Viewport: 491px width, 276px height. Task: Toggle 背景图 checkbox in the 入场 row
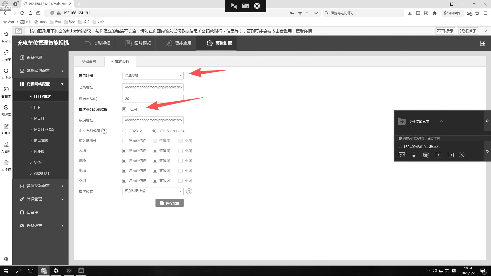[x=155, y=151]
